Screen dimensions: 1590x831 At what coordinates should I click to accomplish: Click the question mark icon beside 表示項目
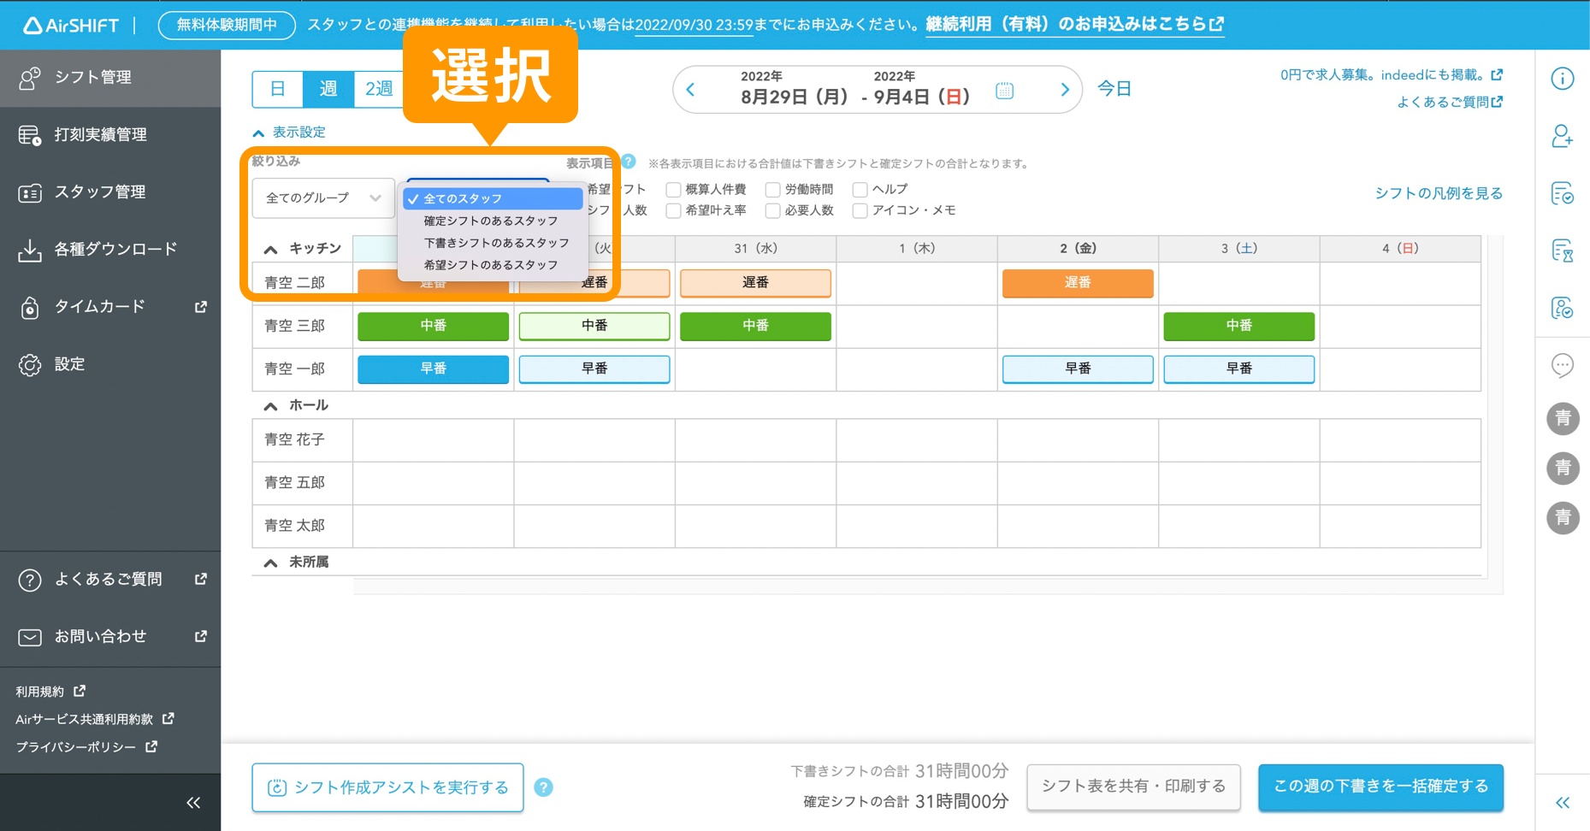tap(629, 162)
